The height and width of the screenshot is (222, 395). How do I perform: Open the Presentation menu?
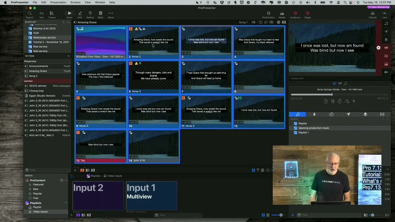58,2
